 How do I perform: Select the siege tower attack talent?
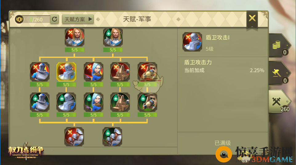120,72
